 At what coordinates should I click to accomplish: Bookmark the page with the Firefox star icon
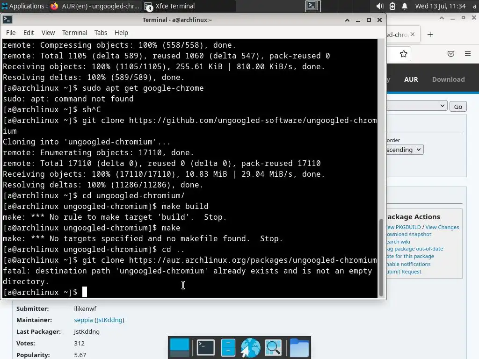pos(404,54)
